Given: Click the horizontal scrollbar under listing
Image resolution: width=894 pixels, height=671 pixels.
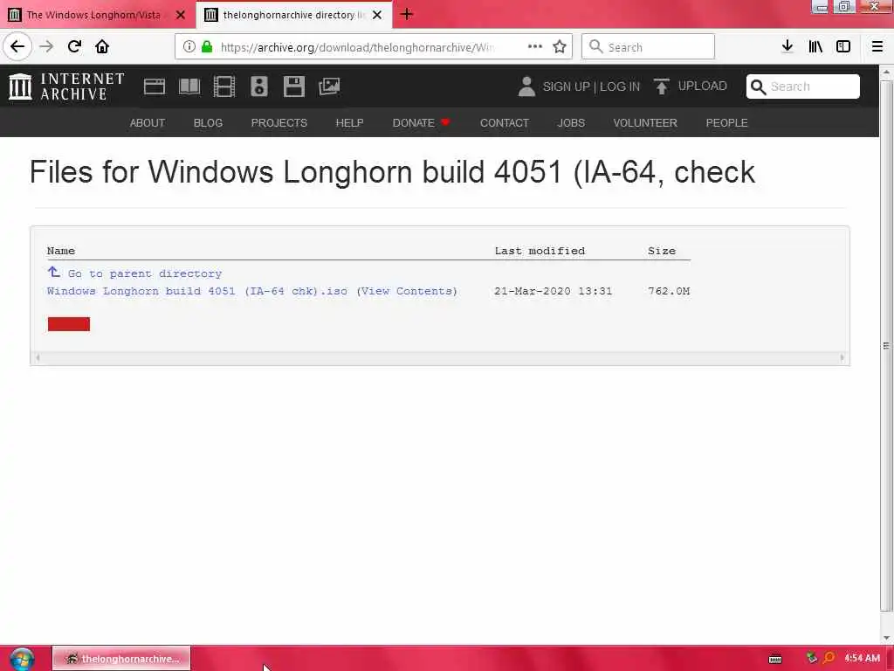Looking at the screenshot, I should coord(440,357).
